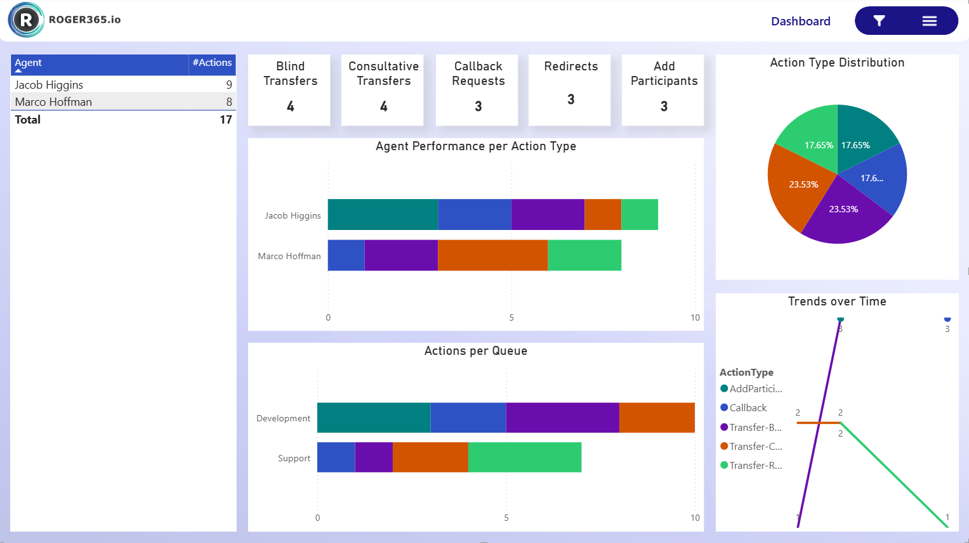969x543 pixels.
Task: Open the filter funnel icon
Action: click(x=879, y=21)
